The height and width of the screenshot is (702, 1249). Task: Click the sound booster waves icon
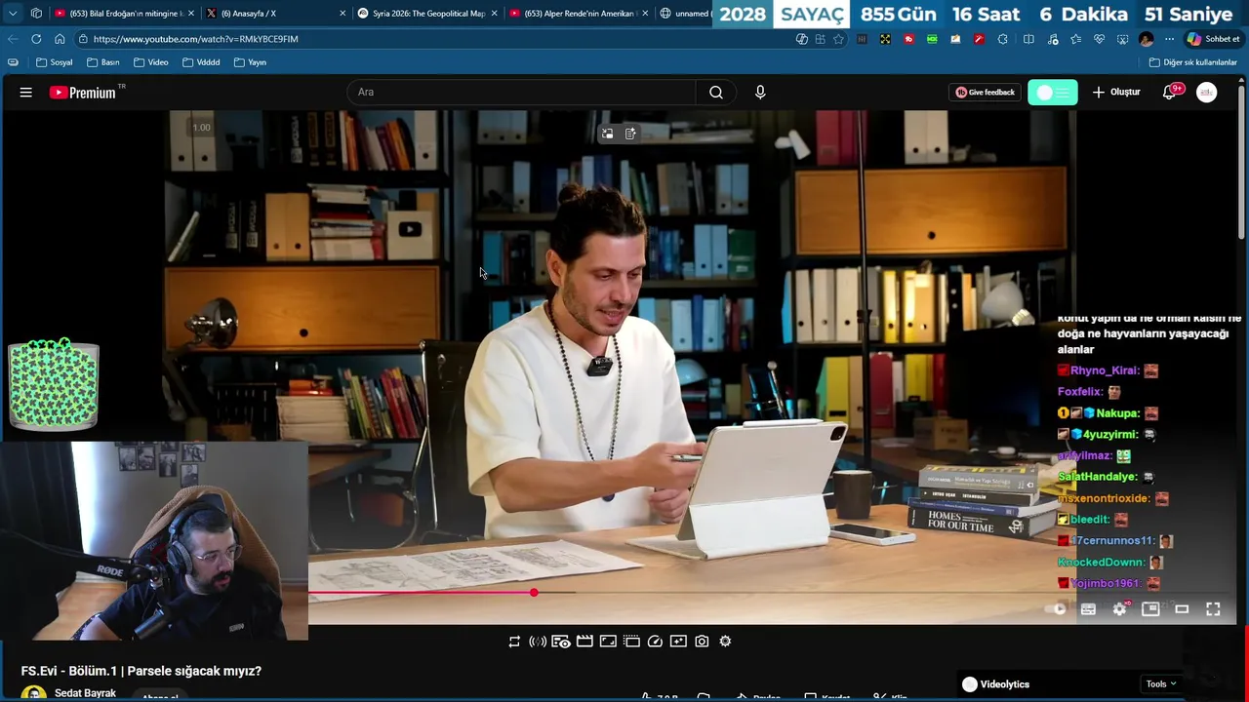(538, 642)
